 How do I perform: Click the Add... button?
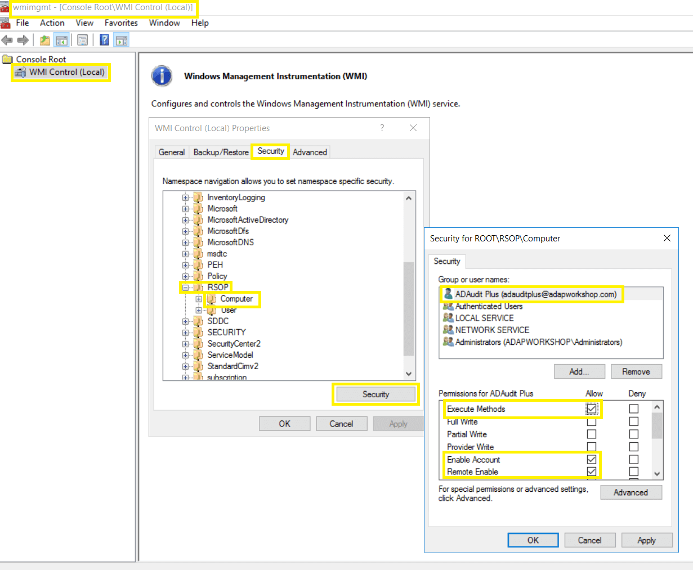coord(579,372)
